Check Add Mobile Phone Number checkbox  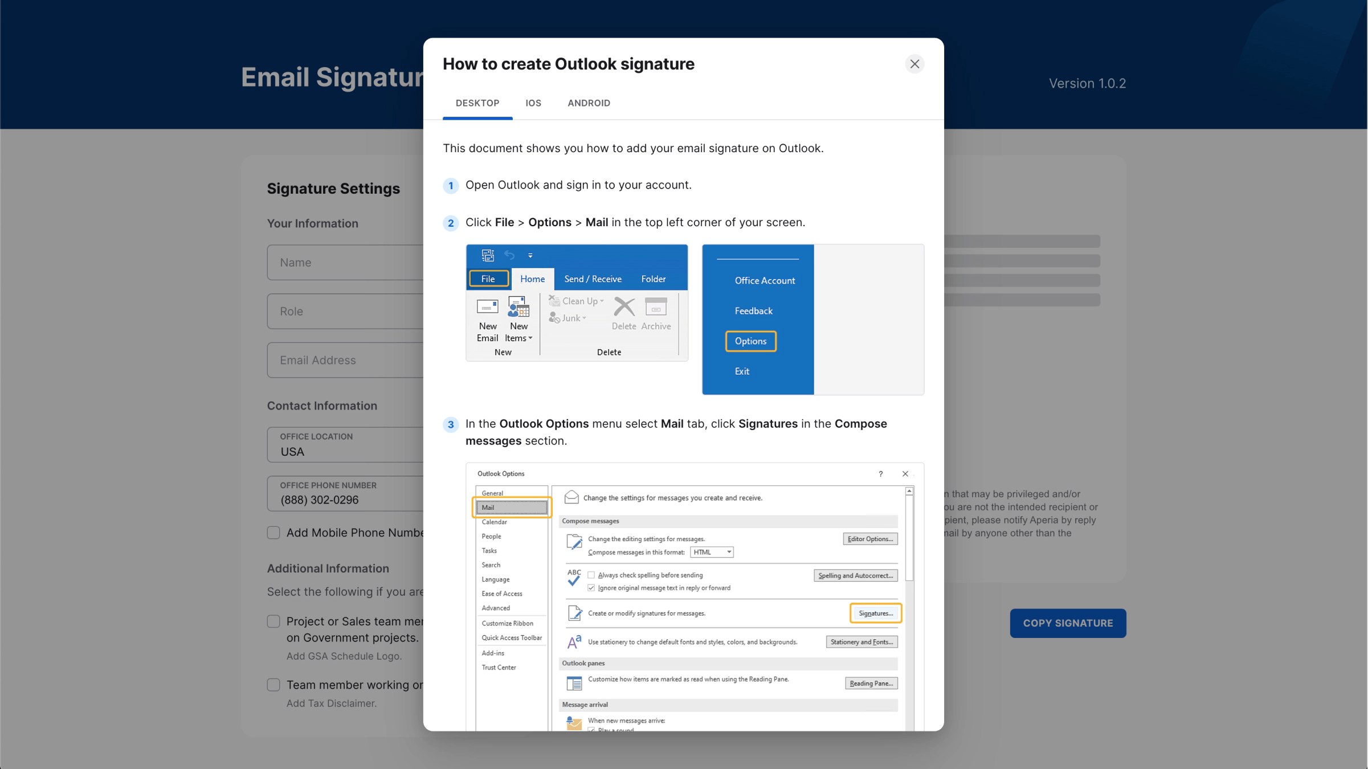click(273, 533)
